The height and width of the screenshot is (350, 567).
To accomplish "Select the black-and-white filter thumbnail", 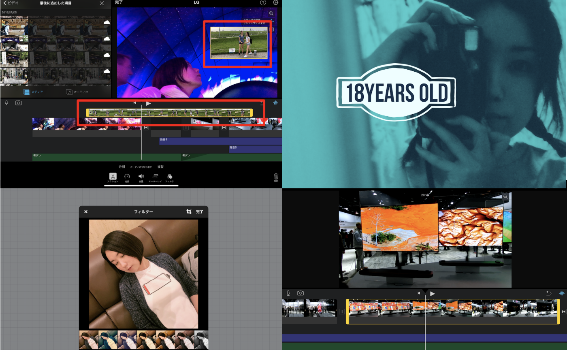I will pos(202,340).
